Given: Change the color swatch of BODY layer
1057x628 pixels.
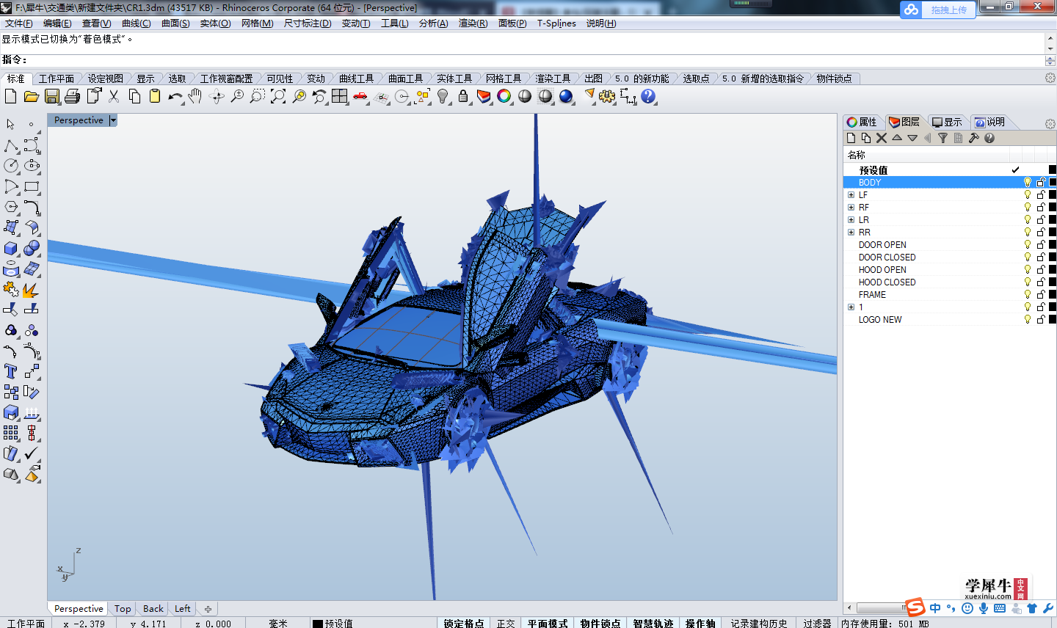Looking at the screenshot, I should 1053,182.
